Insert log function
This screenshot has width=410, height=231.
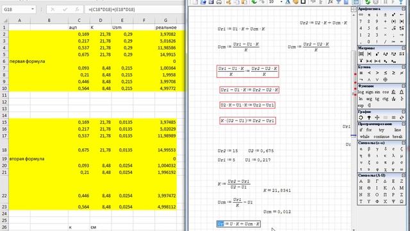tap(361, 92)
